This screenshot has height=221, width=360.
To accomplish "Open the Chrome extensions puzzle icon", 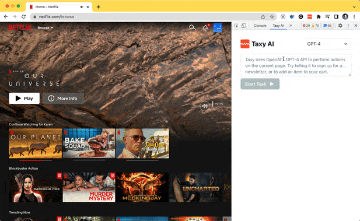I will [x=319, y=16].
